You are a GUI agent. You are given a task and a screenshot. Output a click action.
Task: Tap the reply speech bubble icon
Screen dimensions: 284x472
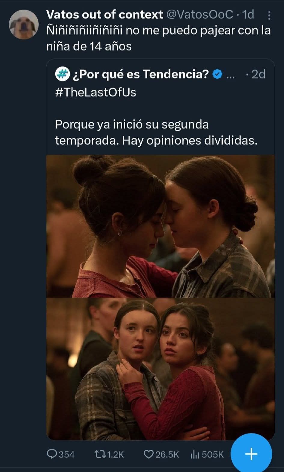coord(52,454)
